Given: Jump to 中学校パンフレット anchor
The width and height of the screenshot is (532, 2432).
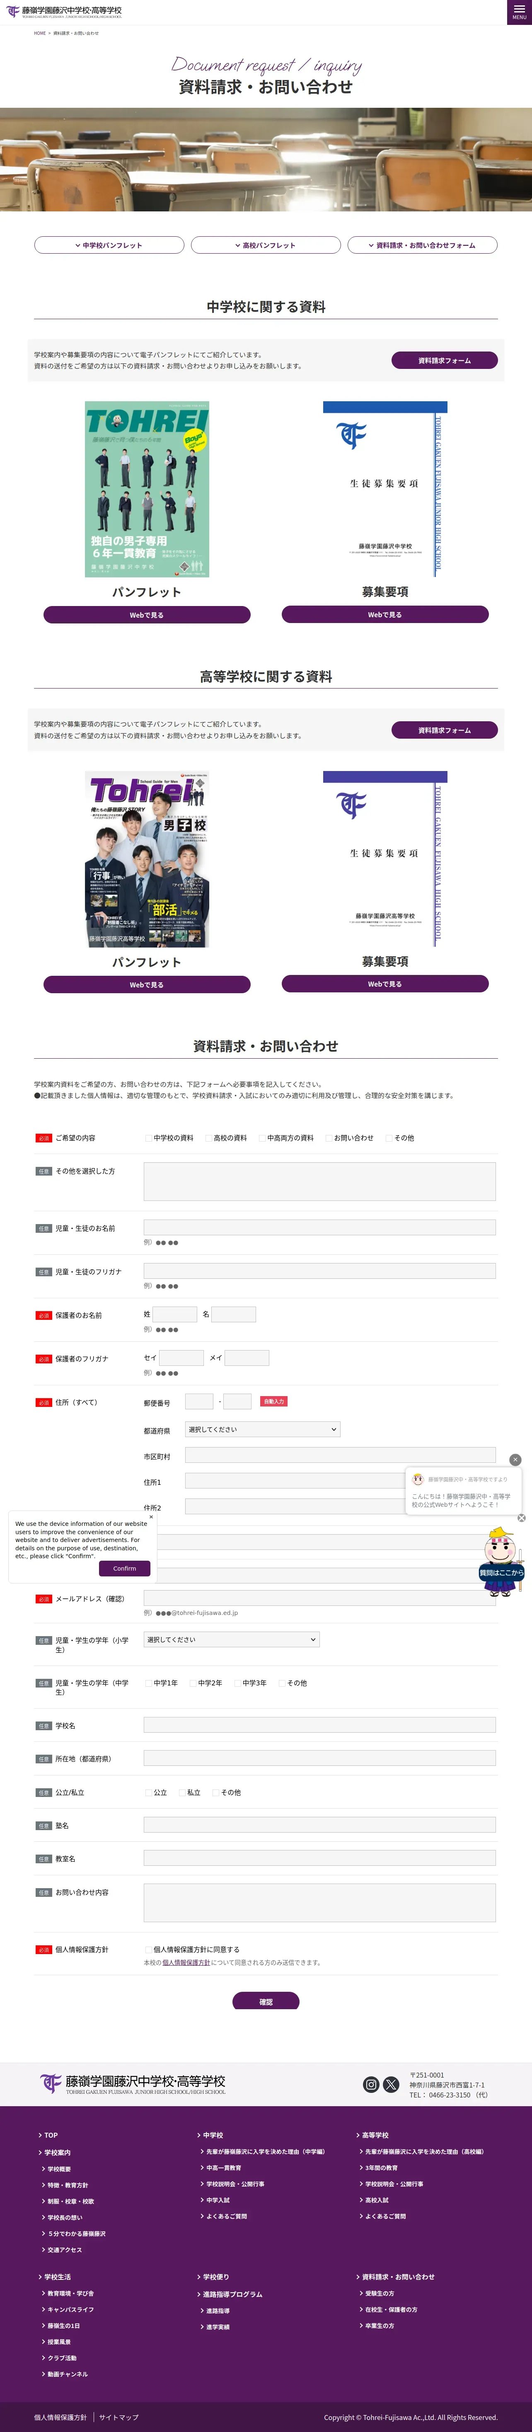Looking at the screenshot, I should [x=109, y=245].
